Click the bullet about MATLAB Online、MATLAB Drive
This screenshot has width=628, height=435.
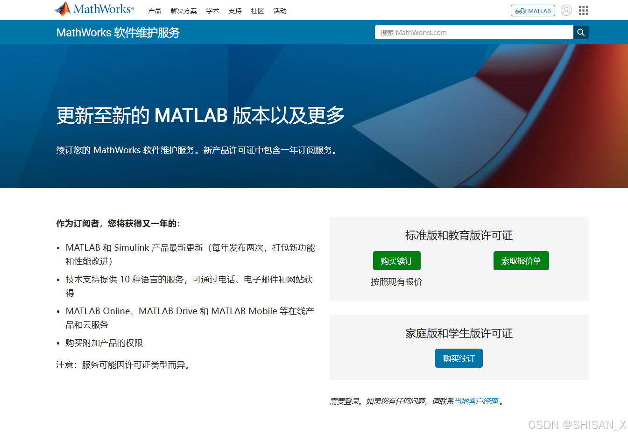click(190, 318)
